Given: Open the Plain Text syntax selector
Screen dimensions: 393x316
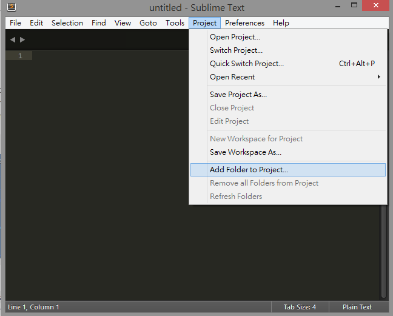Looking at the screenshot, I should (357, 307).
